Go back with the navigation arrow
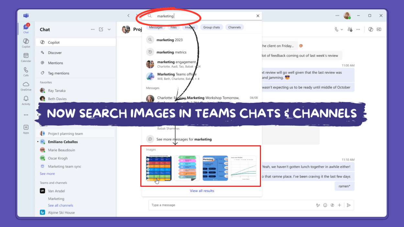404x227 pixels. click(129, 16)
